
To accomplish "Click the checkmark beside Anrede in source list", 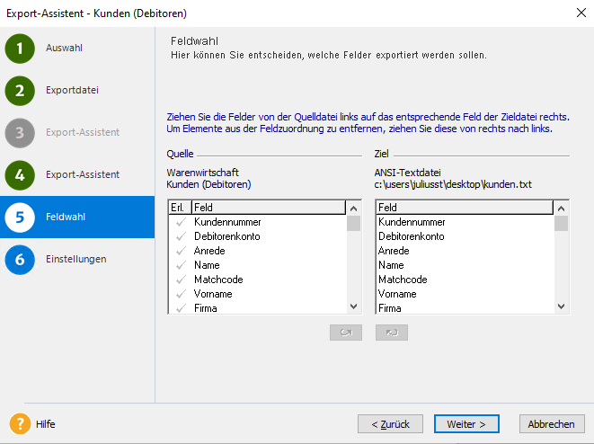I will pos(180,251).
